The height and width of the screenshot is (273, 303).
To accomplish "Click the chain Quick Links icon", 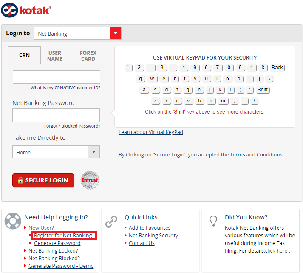I will point(111,222).
